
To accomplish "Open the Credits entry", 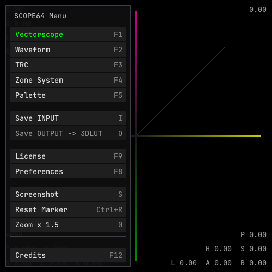I will [67, 255].
